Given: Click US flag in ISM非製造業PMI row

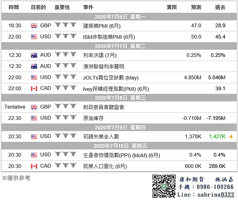Looking at the screenshot, I should pyautogui.click(x=34, y=37).
